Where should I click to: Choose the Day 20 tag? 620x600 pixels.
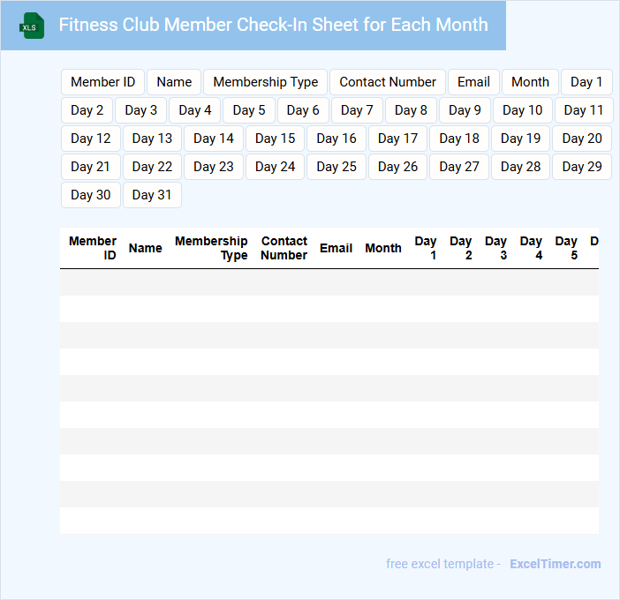click(582, 139)
